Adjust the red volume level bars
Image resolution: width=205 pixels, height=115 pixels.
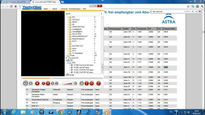(68, 84)
